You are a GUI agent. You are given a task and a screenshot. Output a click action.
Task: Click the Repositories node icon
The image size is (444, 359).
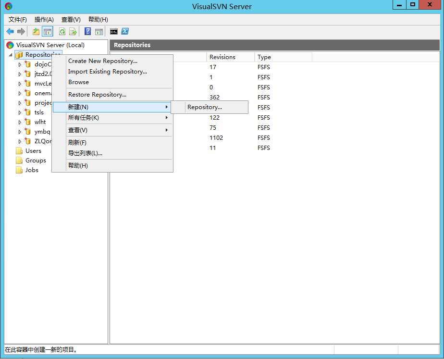click(19, 55)
